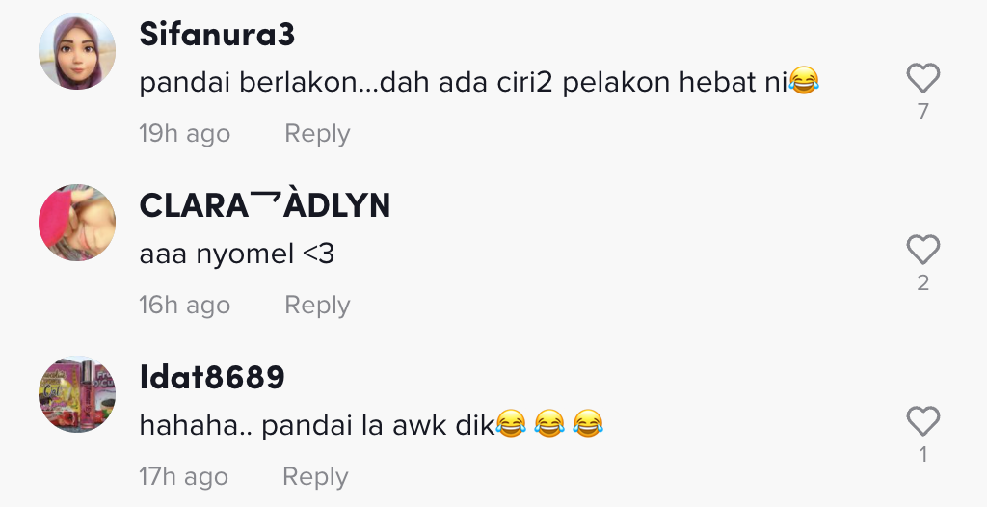Open CLARA ÀDLYN's profile picture
987x507 pixels.
coord(77,223)
